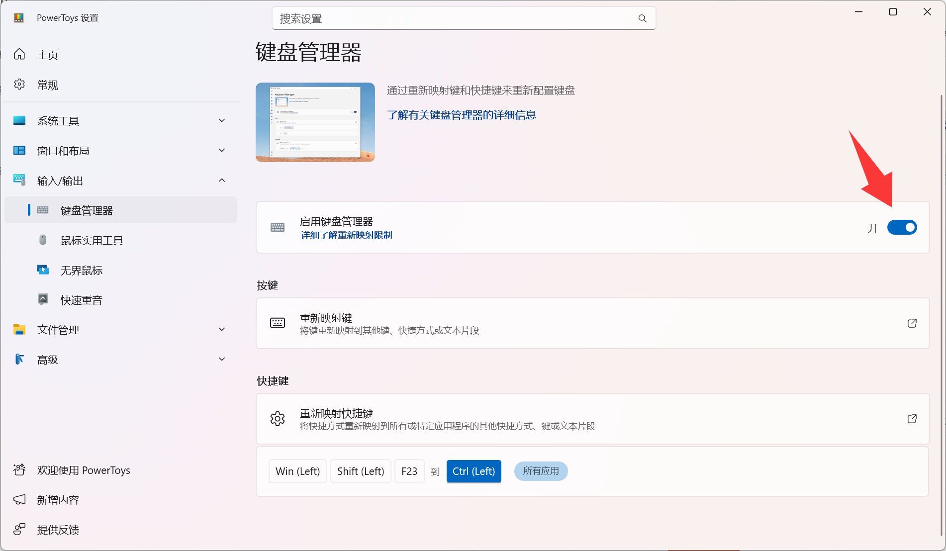Click the 系统工具 section label
The height and width of the screenshot is (551, 946).
click(x=58, y=121)
